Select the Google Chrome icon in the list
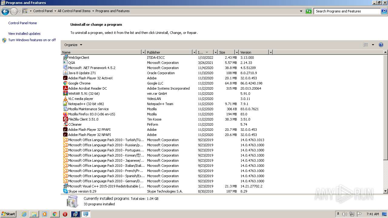Image resolution: width=388 pixels, height=218 pixels. (x=65, y=83)
